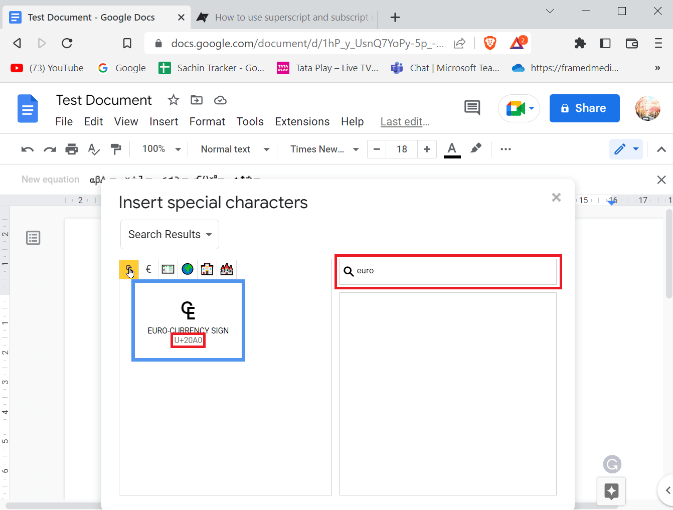Go back in browser
Screen dimensions: 673x510
[x=17, y=43]
